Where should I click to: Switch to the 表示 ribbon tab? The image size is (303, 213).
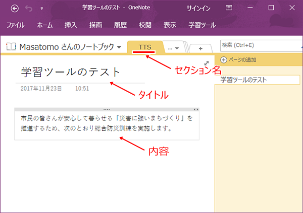170,25
